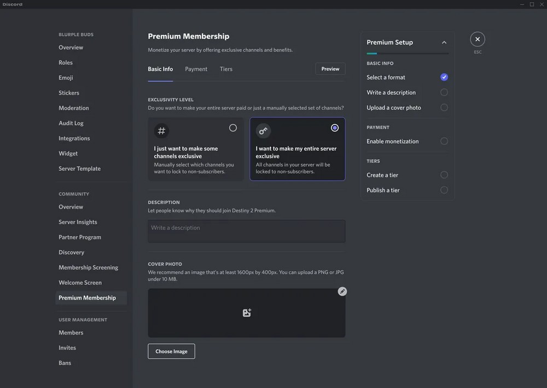Click the ESC close settings icon
547x388 pixels.
click(478, 39)
